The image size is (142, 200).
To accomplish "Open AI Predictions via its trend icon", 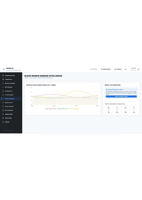I will 3,87.
